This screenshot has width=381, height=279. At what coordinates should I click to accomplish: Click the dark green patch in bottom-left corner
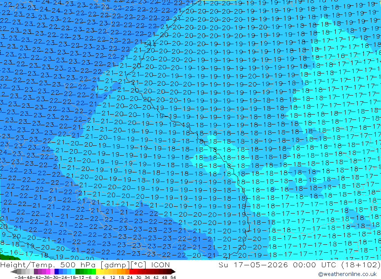[8, 257]
